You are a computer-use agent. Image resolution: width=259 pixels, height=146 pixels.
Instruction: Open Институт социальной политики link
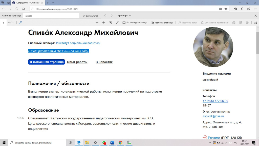pyautogui.click(x=78, y=43)
